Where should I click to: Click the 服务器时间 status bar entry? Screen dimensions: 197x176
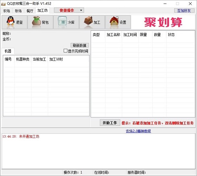pos(137,172)
